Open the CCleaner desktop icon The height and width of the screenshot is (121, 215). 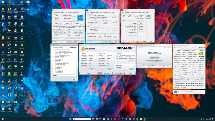9,66
